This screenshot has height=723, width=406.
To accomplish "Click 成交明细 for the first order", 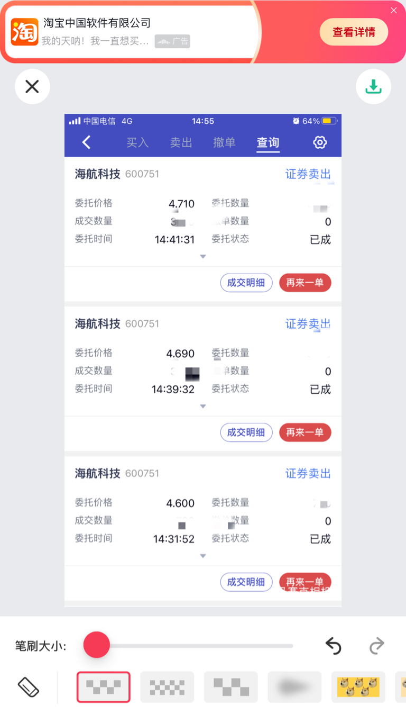I will pos(246,283).
